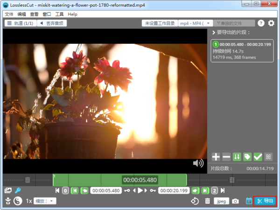Open settings with the gear icon
This screenshot has height=210, width=280.
coord(271,23)
